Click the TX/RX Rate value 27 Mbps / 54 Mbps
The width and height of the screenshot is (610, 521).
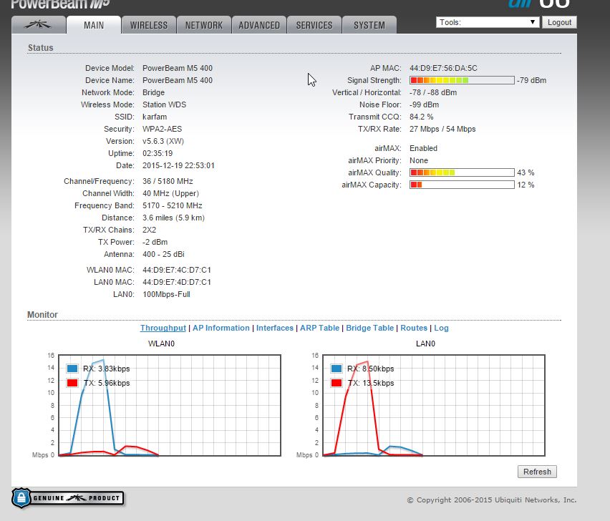coord(442,129)
